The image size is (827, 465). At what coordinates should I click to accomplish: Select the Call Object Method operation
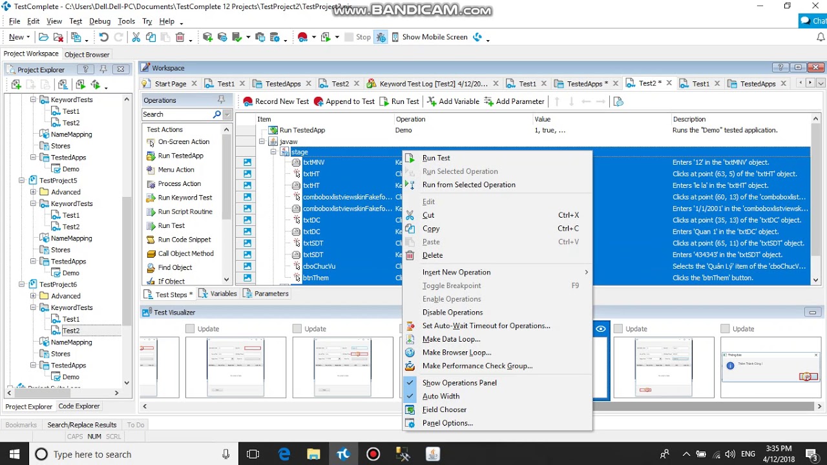click(x=180, y=254)
